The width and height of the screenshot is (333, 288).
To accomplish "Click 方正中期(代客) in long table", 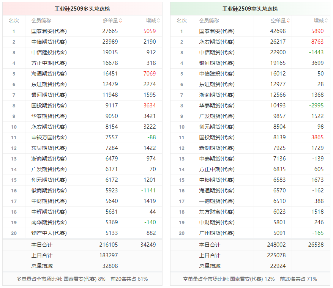I will [49, 63].
